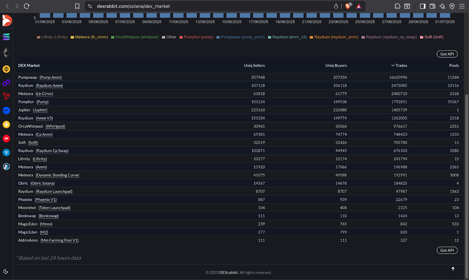469x280 pixels.
Task: Click the top Get API button
Action: click(447, 54)
